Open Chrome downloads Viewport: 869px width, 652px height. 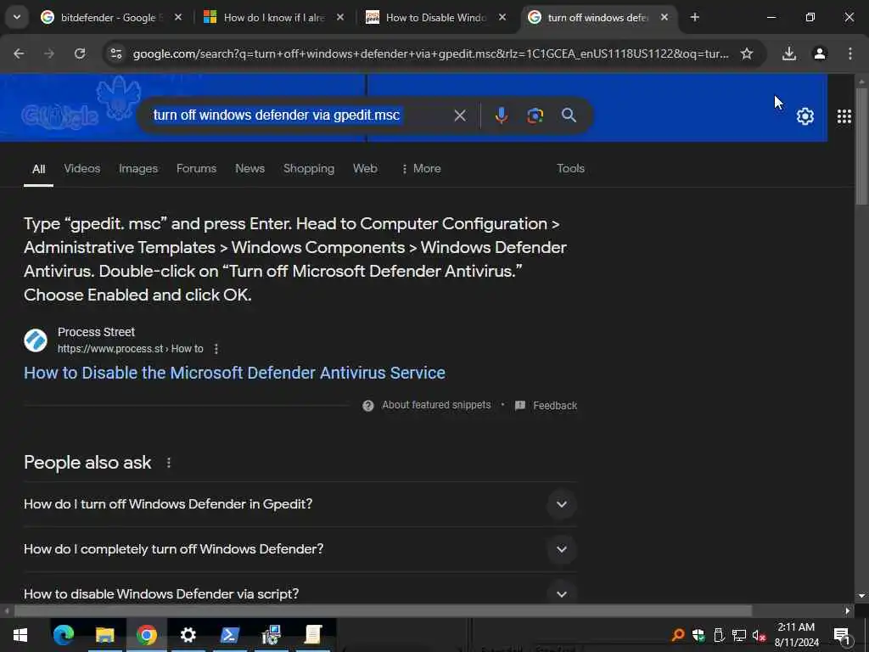pos(789,53)
